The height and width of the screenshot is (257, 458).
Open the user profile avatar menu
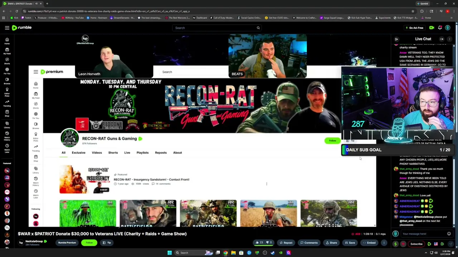pos(448,28)
